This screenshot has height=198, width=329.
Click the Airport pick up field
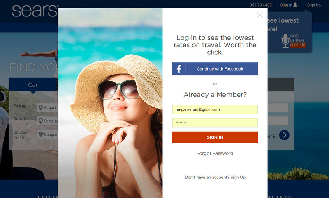[47, 107]
